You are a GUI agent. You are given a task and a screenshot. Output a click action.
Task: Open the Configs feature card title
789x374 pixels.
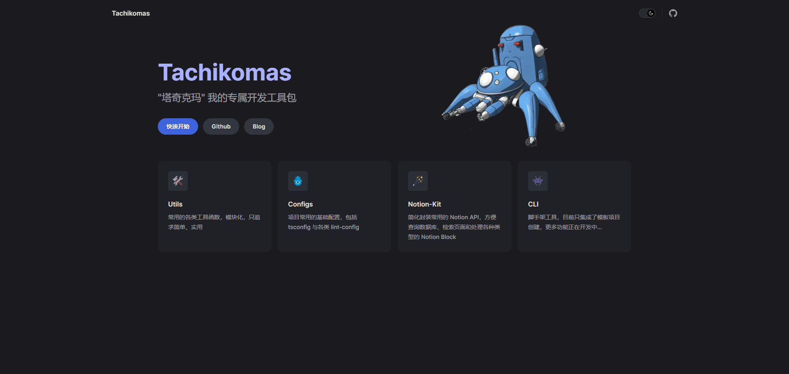click(300, 204)
